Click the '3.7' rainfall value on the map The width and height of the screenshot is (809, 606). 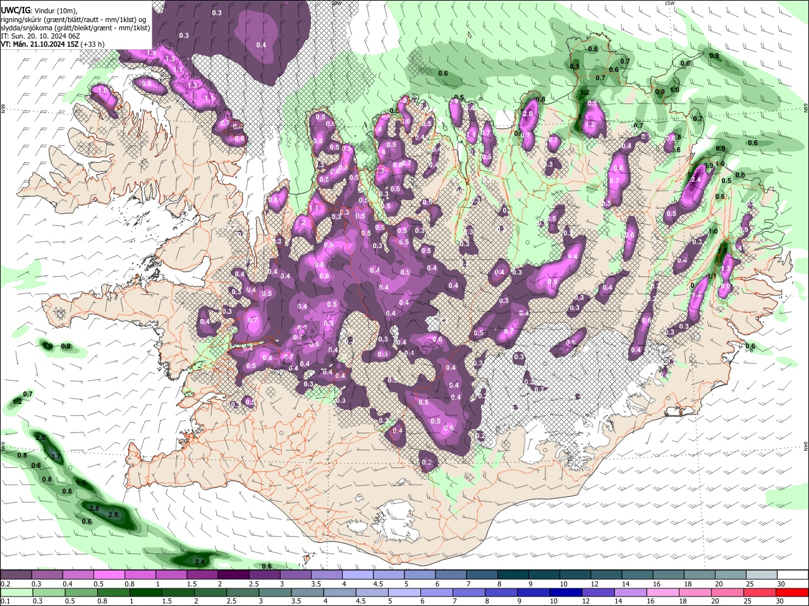[x=55, y=456]
